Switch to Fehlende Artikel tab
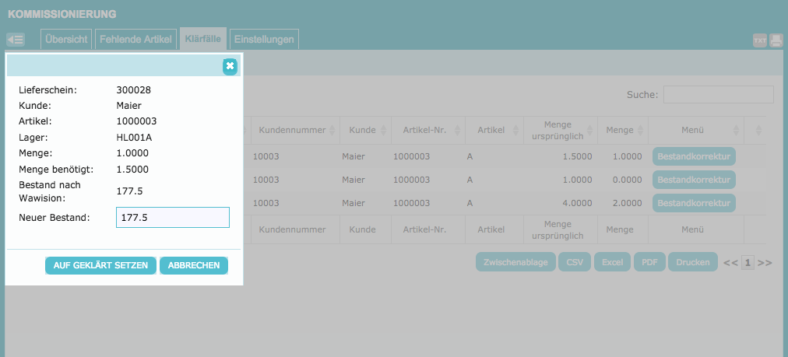Image resolution: width=788 pixels, height=357 pixels. (136, 39)
